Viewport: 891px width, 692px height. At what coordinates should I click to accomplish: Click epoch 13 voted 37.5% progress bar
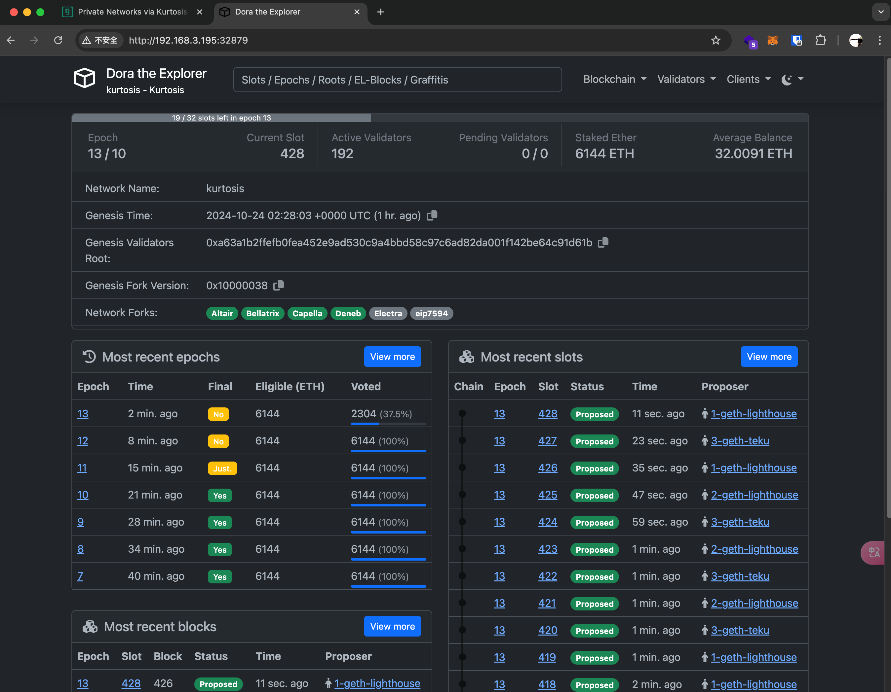[x=388, y=424]
